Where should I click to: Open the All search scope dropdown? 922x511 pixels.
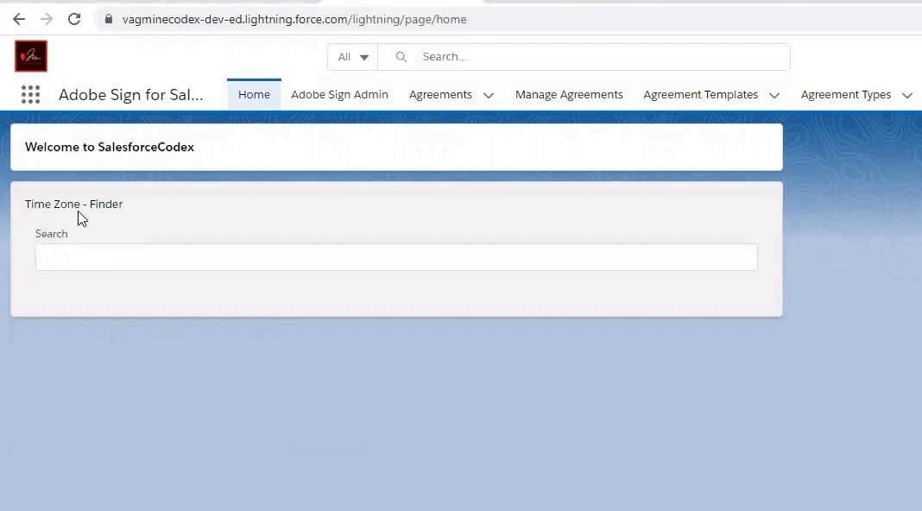pos(353,56)
